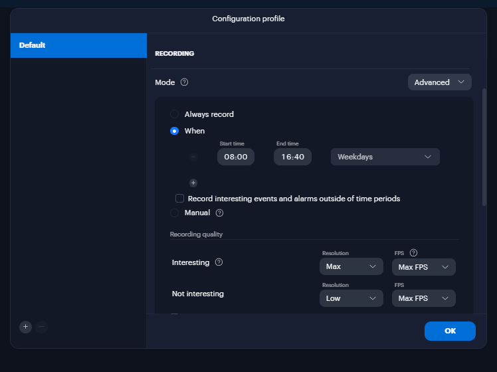Screen dimensions: 497x372
Task: Open the FPS help icon
Action: (413, 253)
